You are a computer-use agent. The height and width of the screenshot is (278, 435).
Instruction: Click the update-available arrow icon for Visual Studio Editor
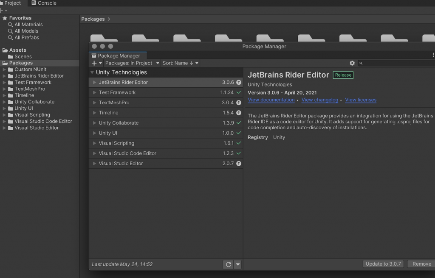(239, 164)
